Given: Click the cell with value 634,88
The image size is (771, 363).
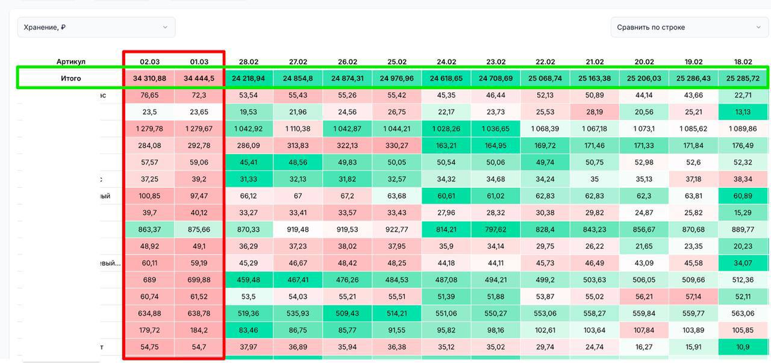Looking at the screenshot, I should coord(150,313).
